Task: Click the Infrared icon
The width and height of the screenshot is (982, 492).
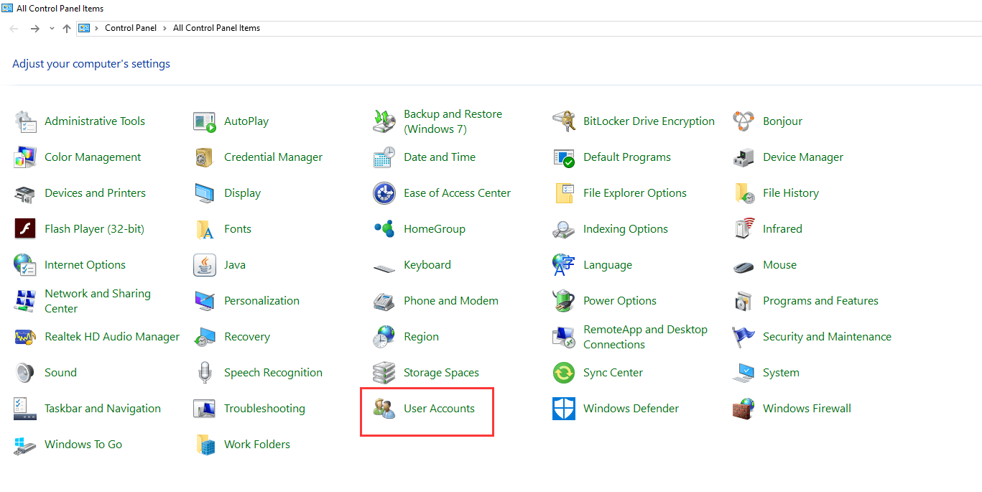Action: coord(744,229)
